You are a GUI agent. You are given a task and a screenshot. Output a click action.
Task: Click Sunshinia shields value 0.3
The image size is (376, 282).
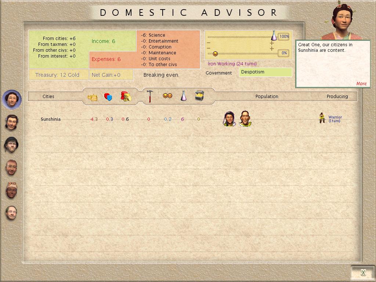tap(109, 119)
